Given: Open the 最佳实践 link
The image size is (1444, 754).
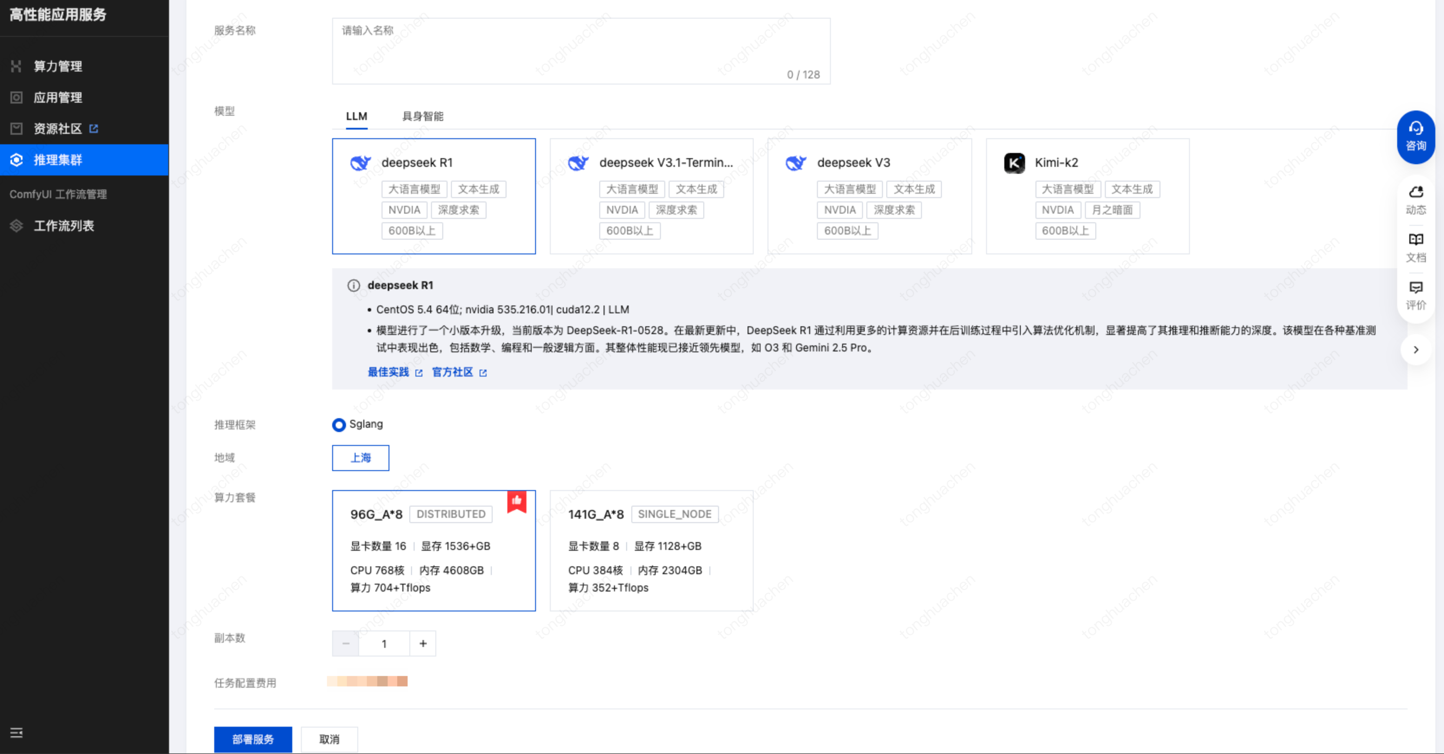Looking at the screenshot, I should (389, 372).
